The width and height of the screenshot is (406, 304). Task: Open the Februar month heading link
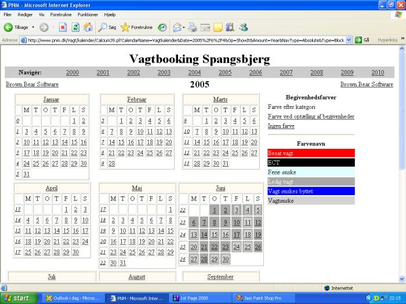(x=137, y=100)
